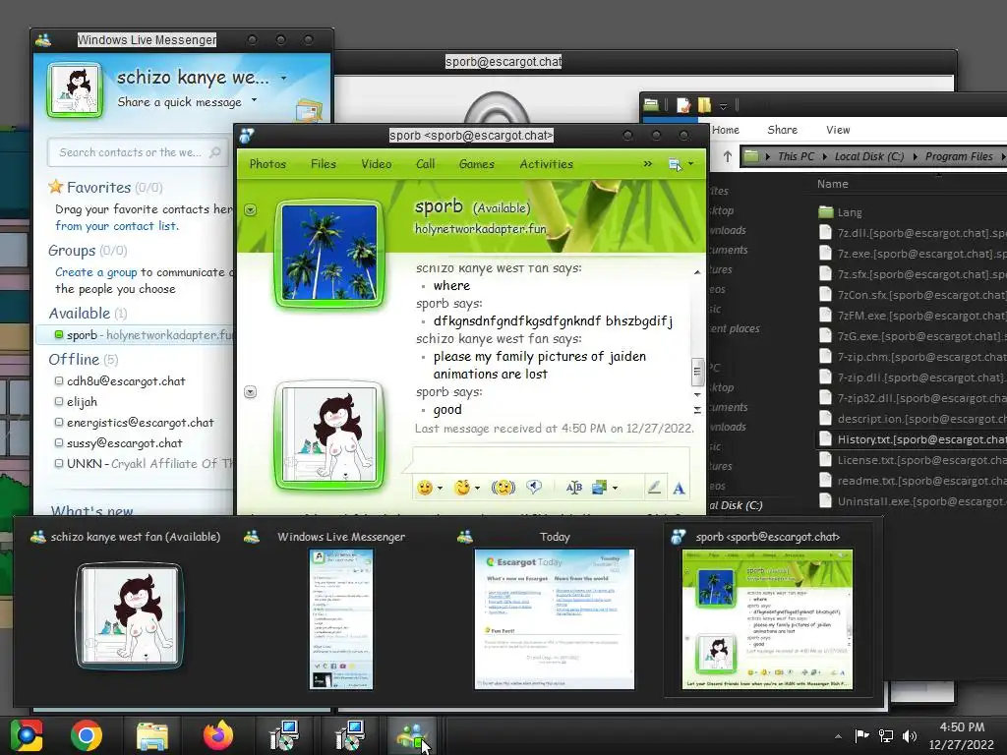This screenshot has height=755, width=1007.
Task: Expand the winks dropdown arrow
Action: pyautogui.click(x=477, y=489)
